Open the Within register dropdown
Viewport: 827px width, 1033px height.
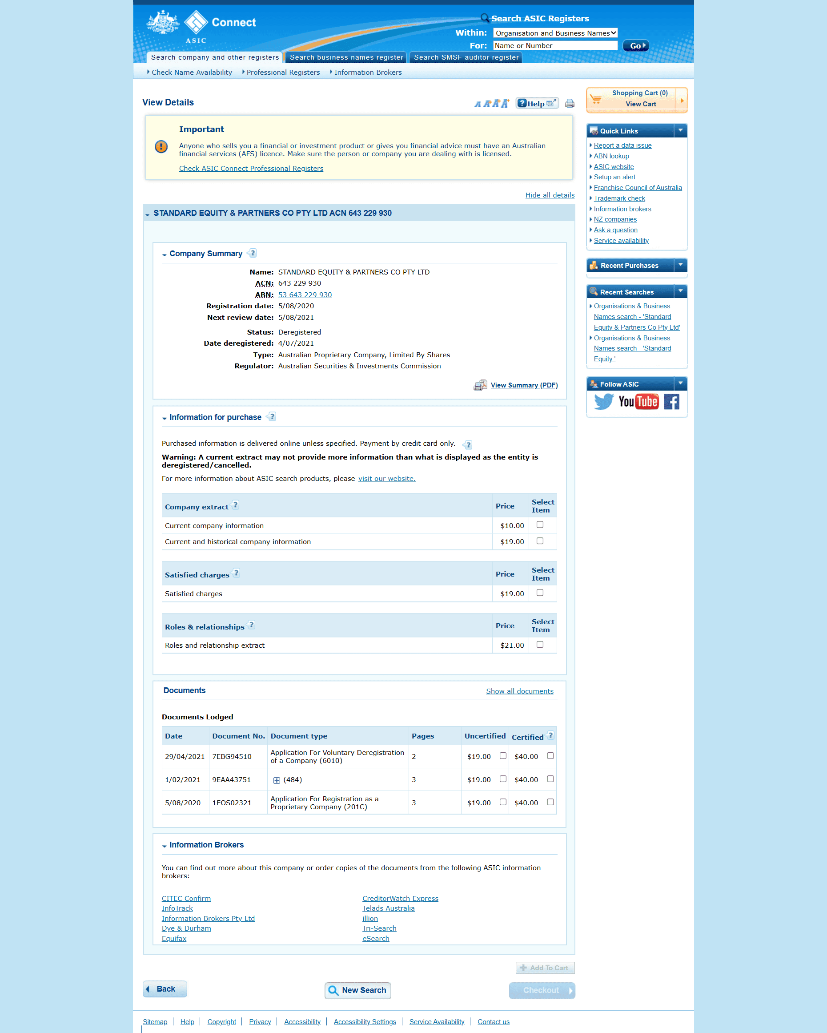click(x=555, y=33)
